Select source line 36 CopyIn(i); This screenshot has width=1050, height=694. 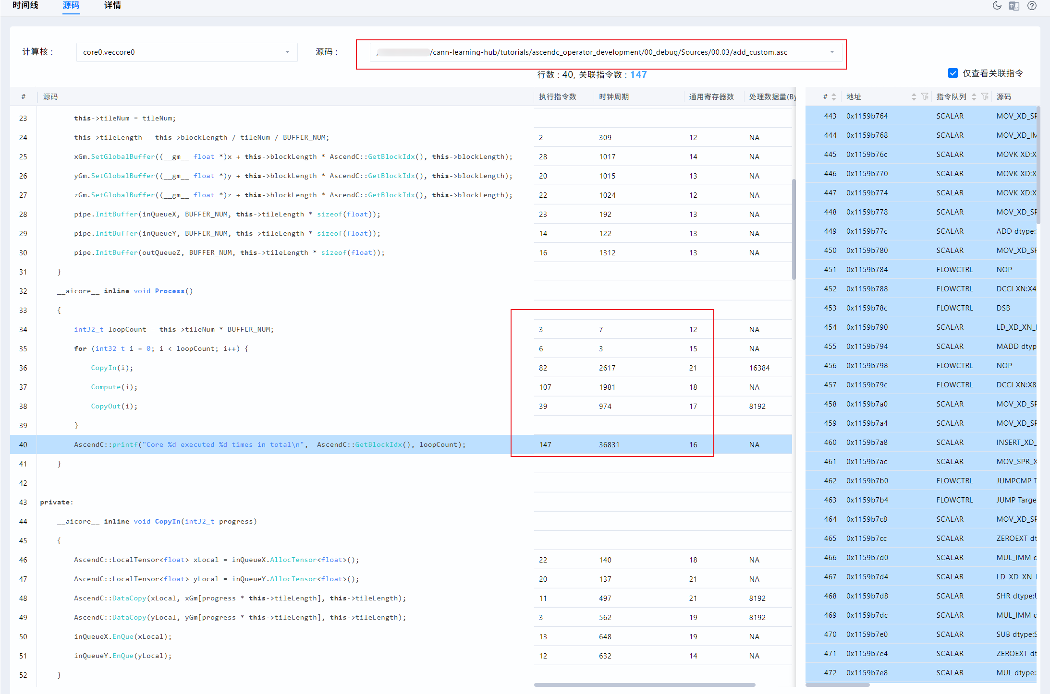[x=401, y=368]
